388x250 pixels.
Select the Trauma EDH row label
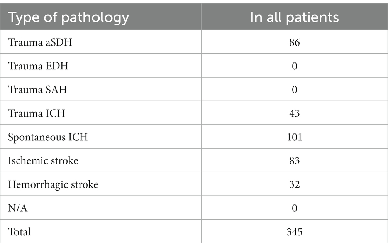tap(38, 66)
